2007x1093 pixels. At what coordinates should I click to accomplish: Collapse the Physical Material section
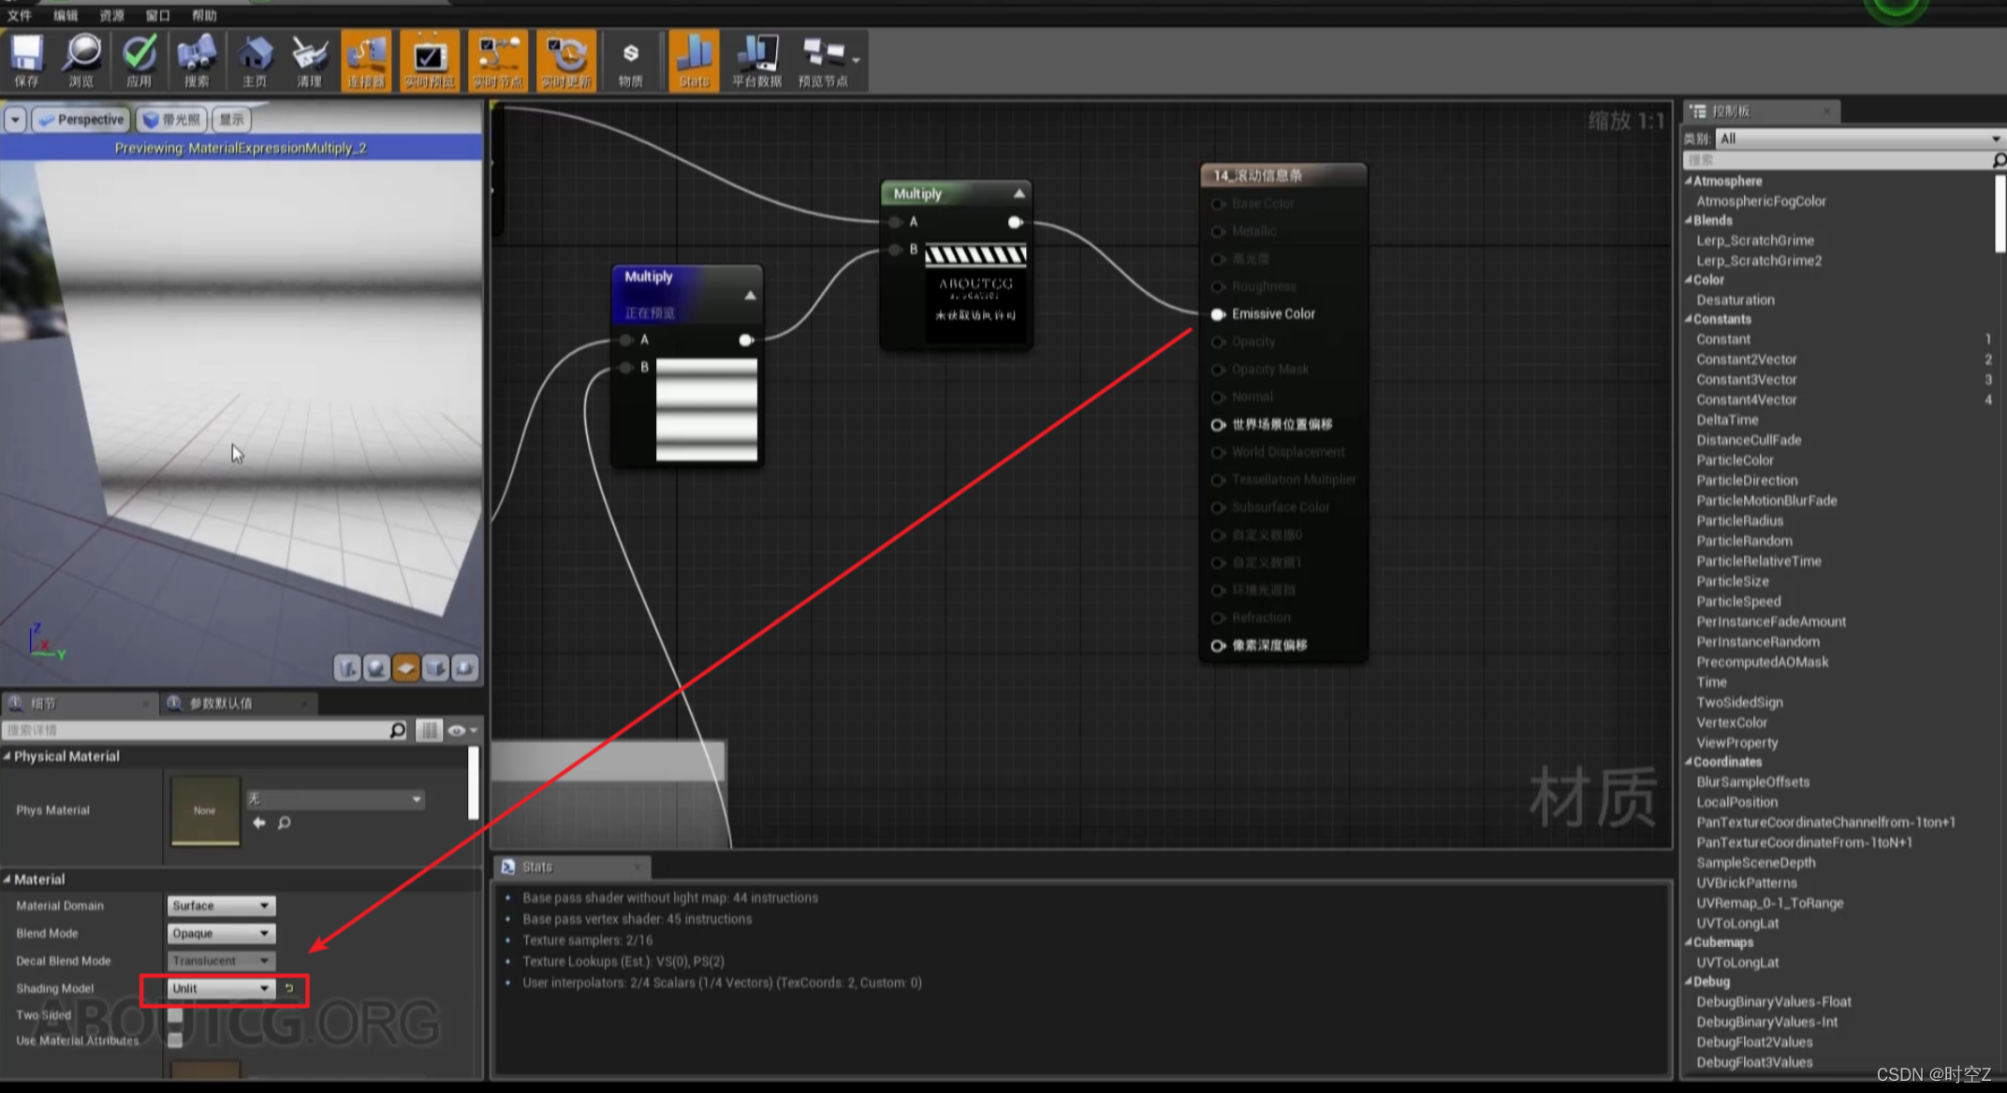8,756
